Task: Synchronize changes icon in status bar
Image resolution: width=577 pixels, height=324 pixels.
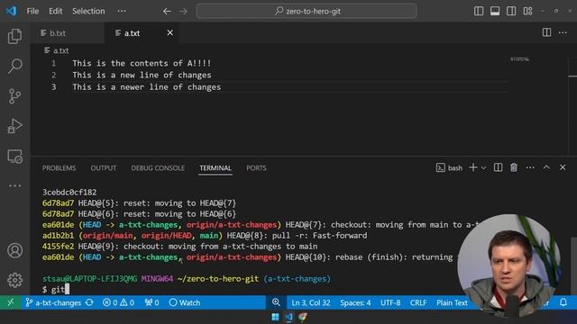Action: [89, 302]
